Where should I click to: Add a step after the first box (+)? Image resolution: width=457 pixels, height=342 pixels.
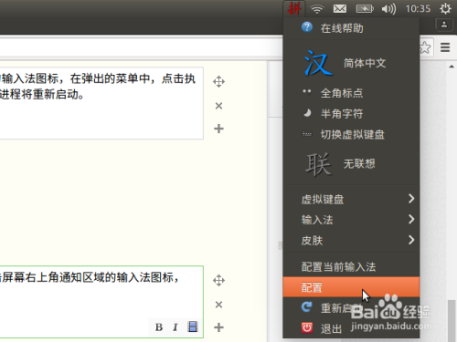pyautogui.click(x=218, y=129)
